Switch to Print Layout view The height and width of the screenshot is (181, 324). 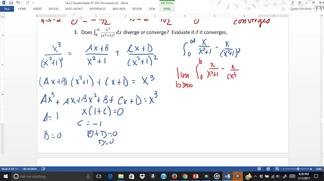[x=268, y=169]
